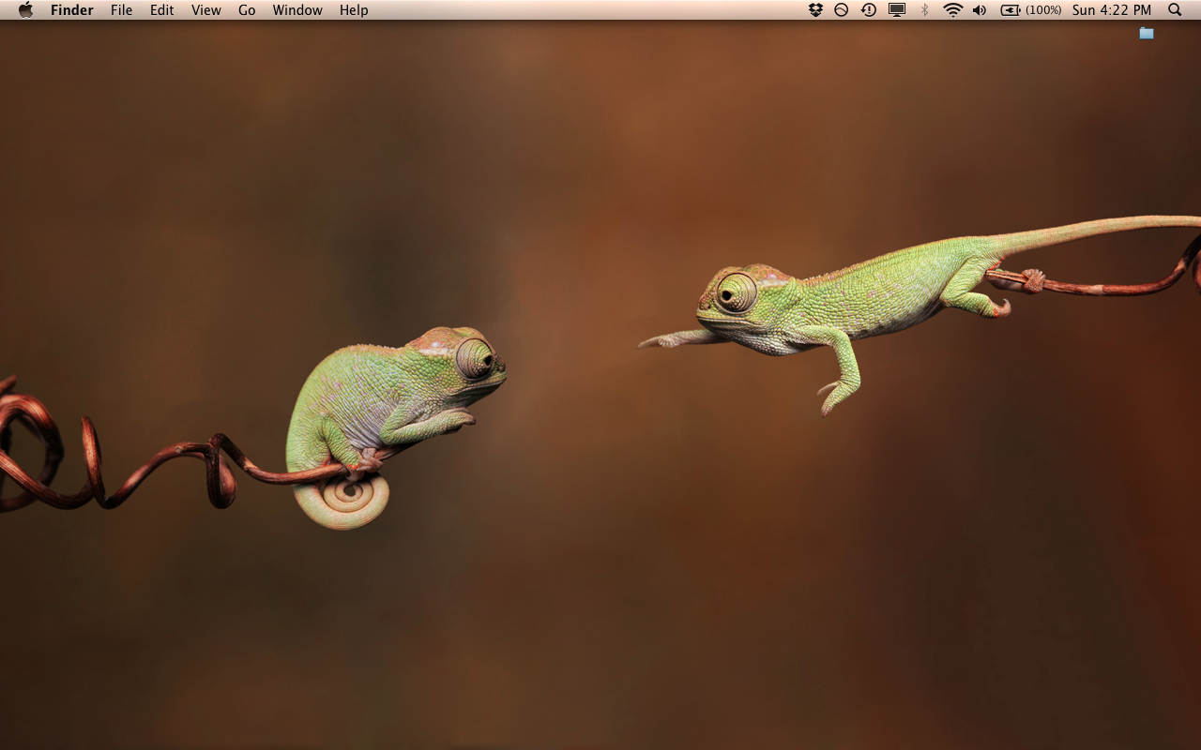Select the small folder on the desktop

[x=1147, y=33]
